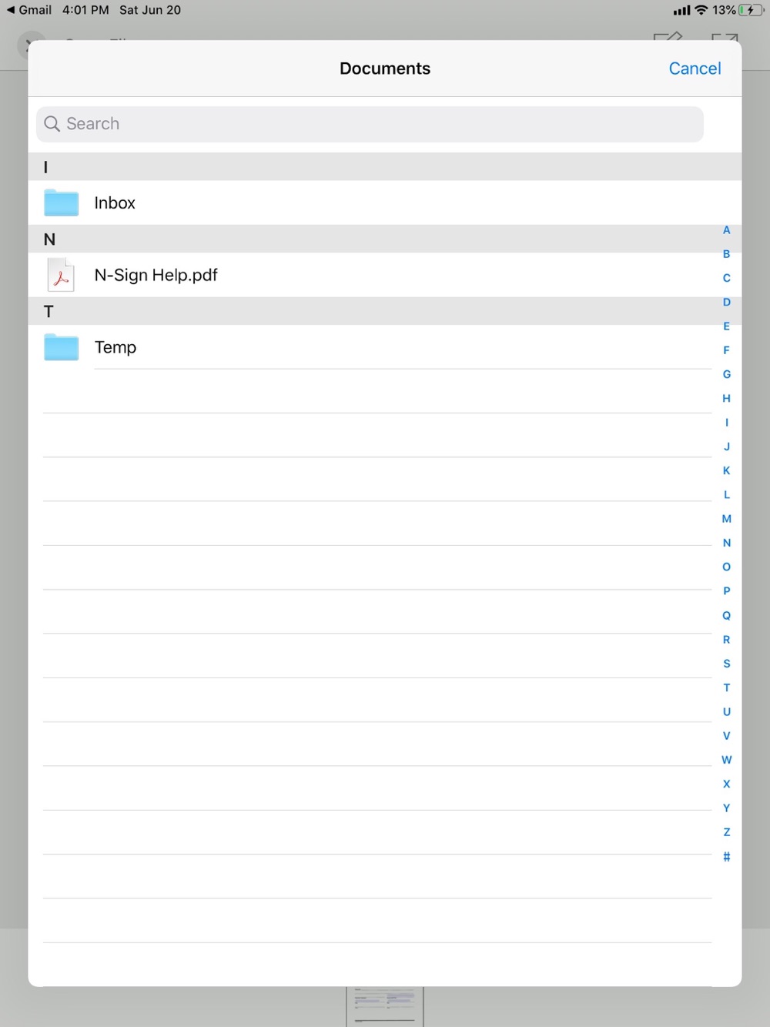Jump to letter T in index
The height and width of the screenshot is (1027, 770).
point(726,687)
